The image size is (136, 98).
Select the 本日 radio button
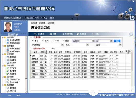33,41
